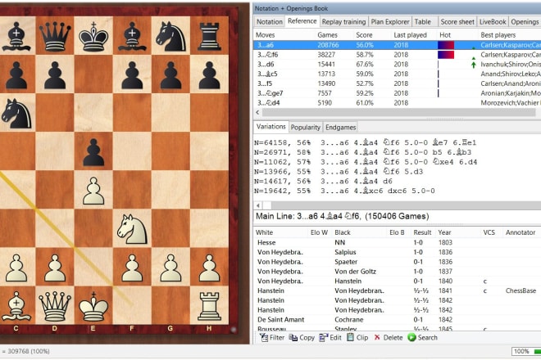Switch to the Reference tab
The width and height of the screenshot is (541, 360).
click(x=302, y=21)
